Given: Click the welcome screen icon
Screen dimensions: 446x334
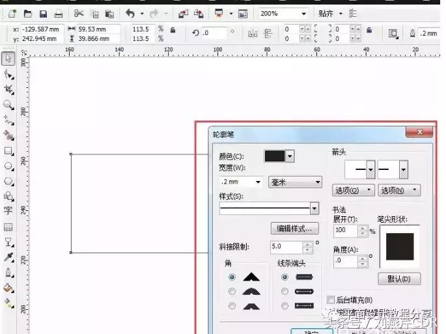Looking at the screenshot, I should tap(243, 14).
